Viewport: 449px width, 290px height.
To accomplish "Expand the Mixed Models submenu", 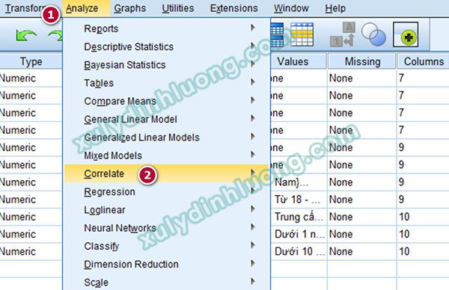I will click(x=166, y=155).
